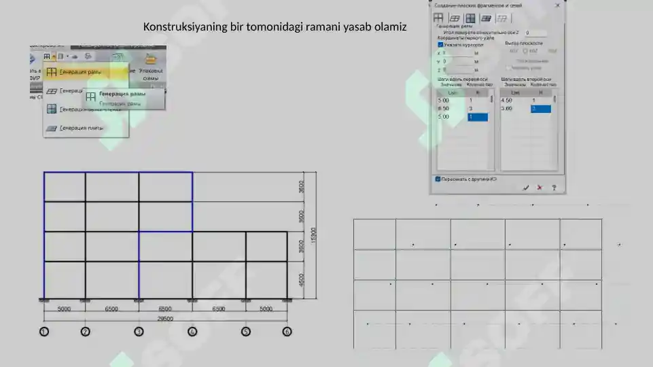Select the XOZ plane radio option
This screenshot has height=367, width=653.
pyautogui.click(x=525, y=51)
